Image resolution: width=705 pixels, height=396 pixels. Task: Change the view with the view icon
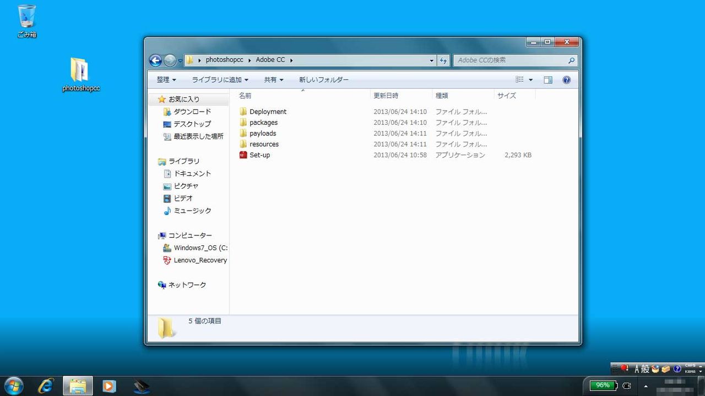520,80
